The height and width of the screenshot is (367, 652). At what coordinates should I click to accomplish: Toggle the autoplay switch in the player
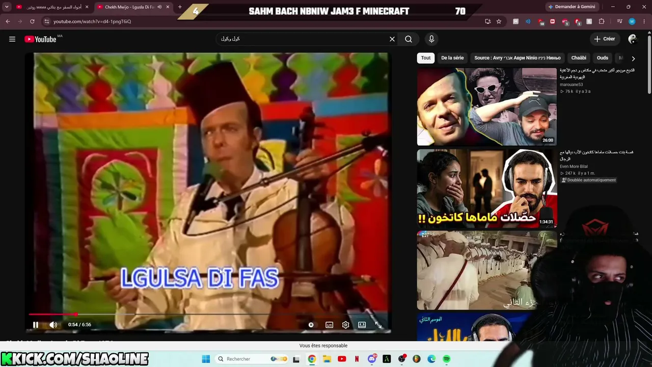pyautogui.click(x=311, y=325)
